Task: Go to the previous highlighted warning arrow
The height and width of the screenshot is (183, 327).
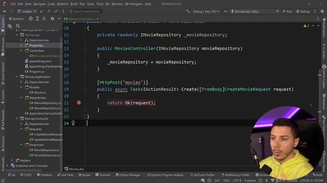Action: click(313, 26)
